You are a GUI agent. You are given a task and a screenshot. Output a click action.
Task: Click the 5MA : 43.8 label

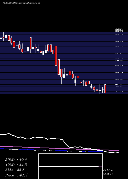15,170
